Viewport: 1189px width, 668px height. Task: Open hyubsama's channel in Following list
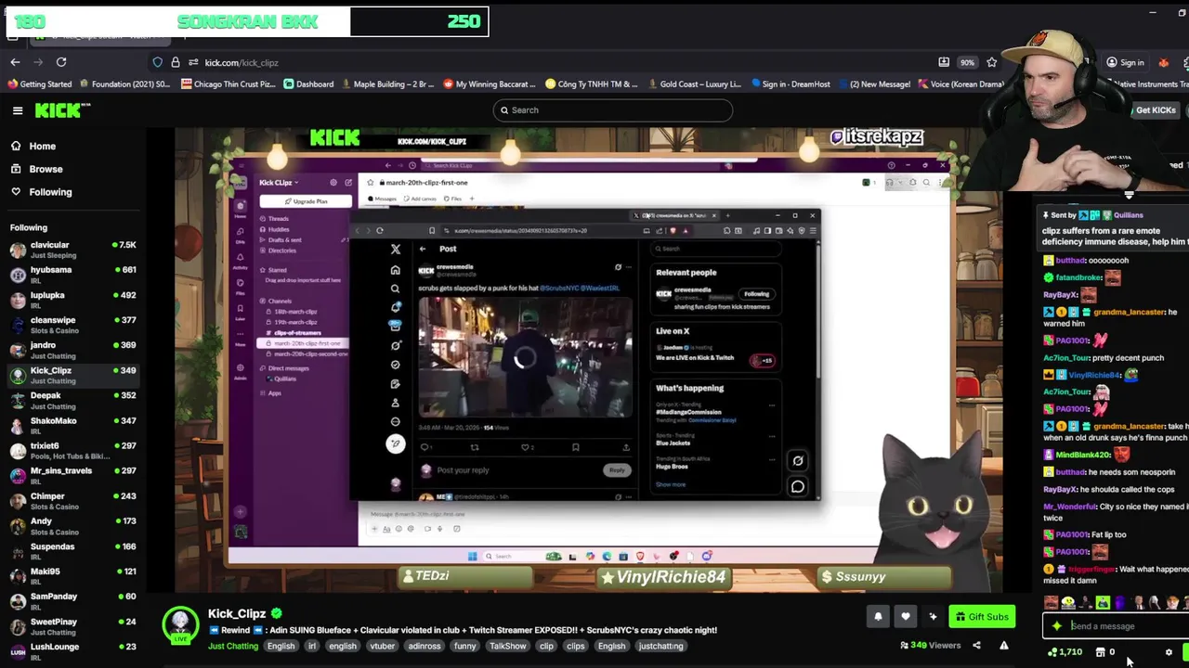[x=72, y=275]
